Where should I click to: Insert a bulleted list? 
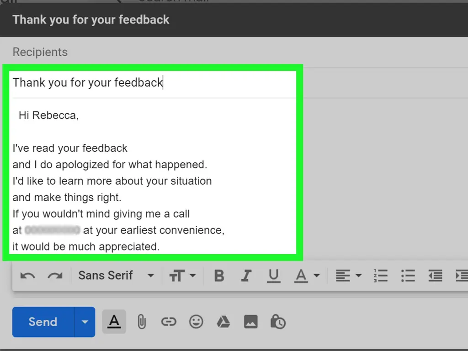408,276
